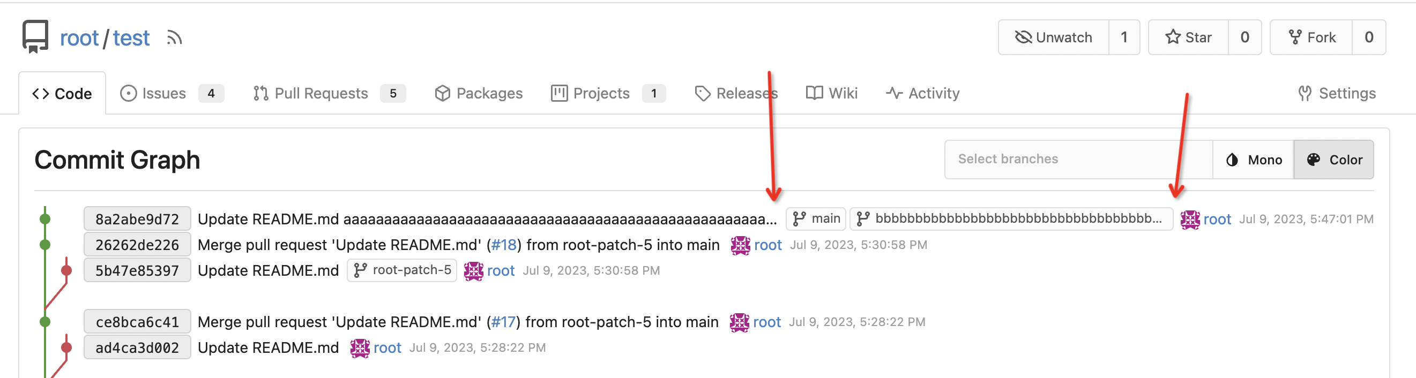Click the red graph node for commit 5b47e85397
This screenshot has width=1416, height=378.
coord(66,270)
